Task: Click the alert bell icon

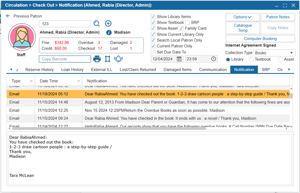Action: pos(118,59)
